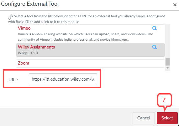Cancel the external tool configuration
Image resolution: width=179 pixels, height=126 pixels.
click(144, 118)
